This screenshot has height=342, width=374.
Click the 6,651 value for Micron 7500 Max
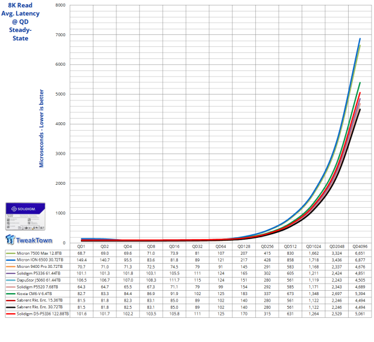pyautogui.click(x=360, y=253)
